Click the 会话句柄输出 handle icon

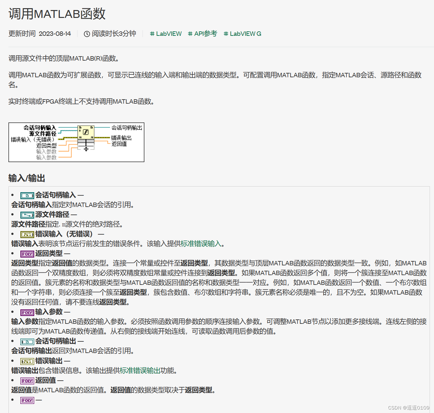click(x=27, y=341)
